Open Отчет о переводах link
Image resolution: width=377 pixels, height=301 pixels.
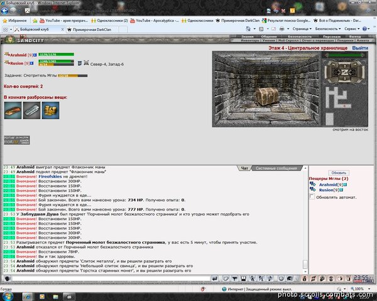coord(317,41)
